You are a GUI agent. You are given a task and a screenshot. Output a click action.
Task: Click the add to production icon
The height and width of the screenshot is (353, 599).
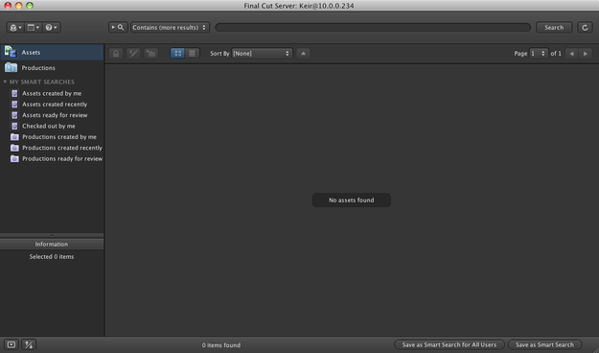click(150, 54)
